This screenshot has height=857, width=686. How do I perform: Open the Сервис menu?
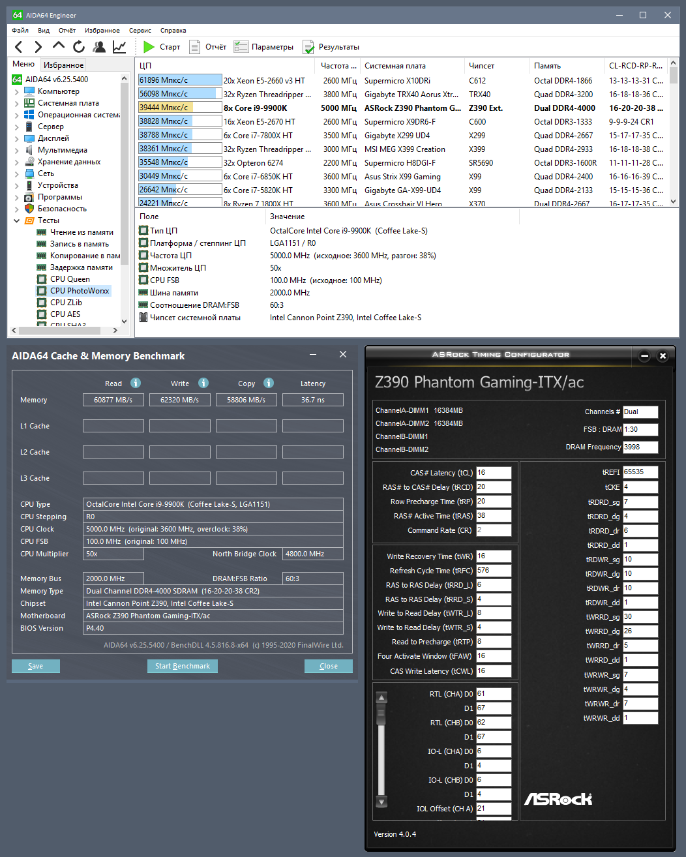(140, 30)
